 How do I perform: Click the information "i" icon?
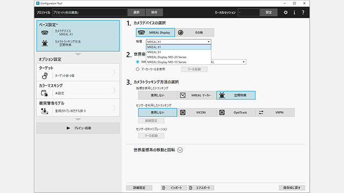(x=294, y=12)
